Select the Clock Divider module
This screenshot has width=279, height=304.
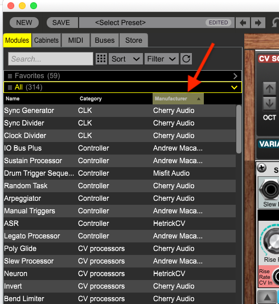tap(120, 136)
